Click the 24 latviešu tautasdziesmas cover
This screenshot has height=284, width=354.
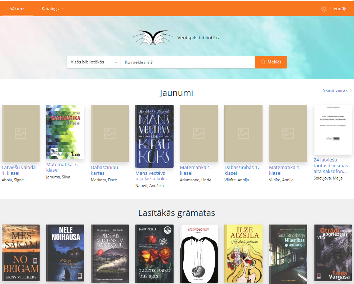[x=333, y=130]
